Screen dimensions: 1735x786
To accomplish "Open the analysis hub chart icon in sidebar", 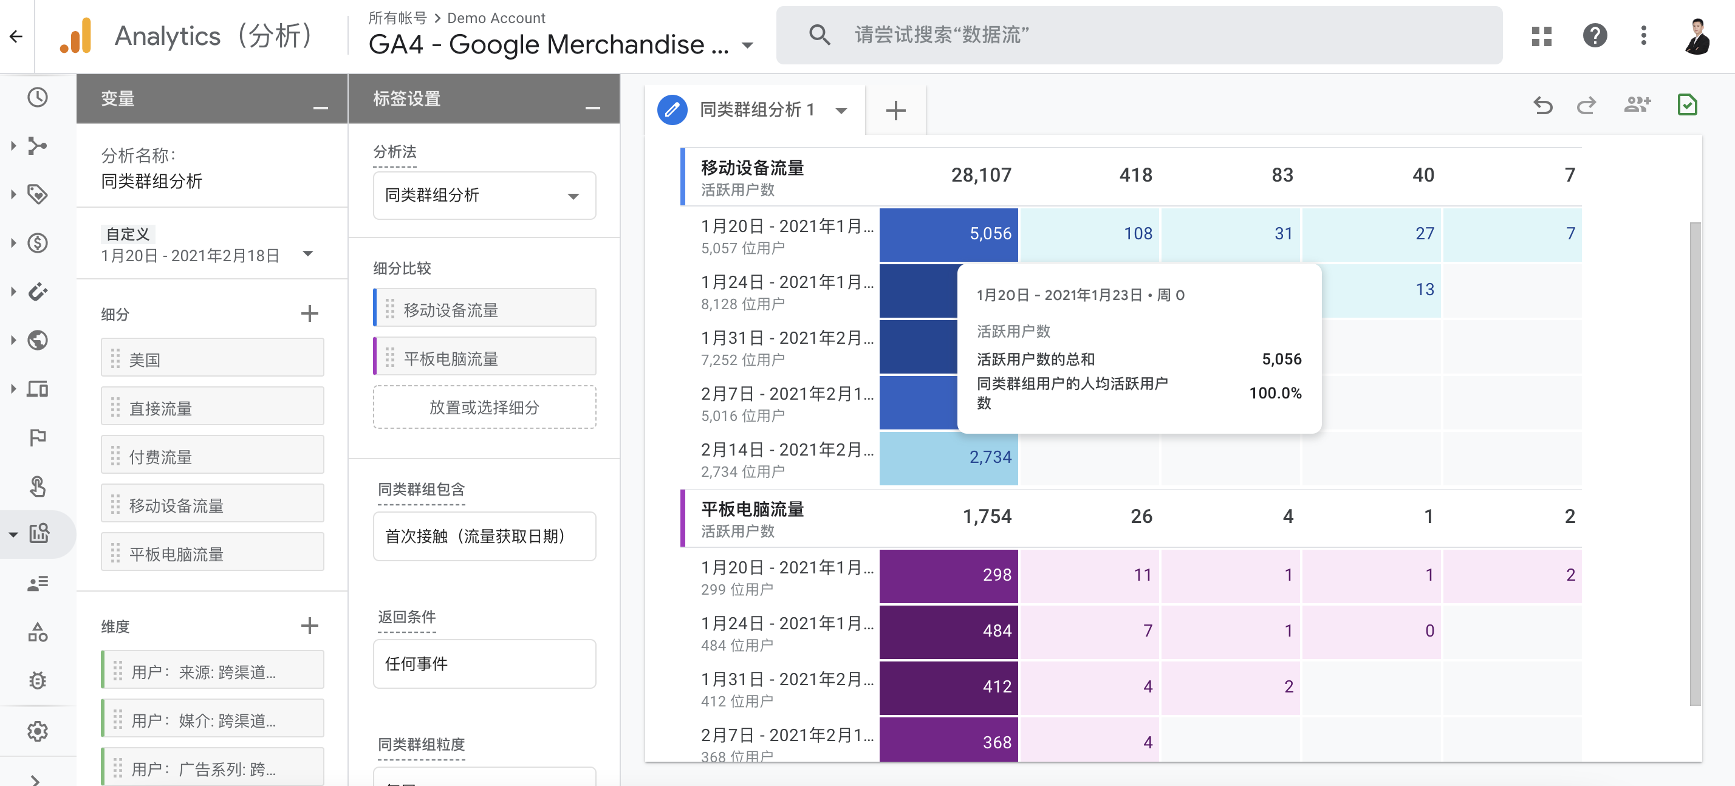I will point(39,534).
